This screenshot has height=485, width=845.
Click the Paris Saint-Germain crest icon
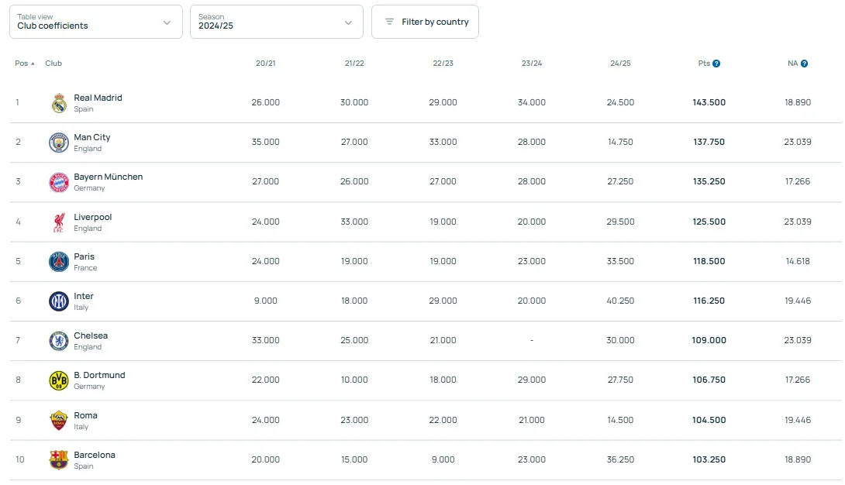pyautogui.click(x=59, y=262)
